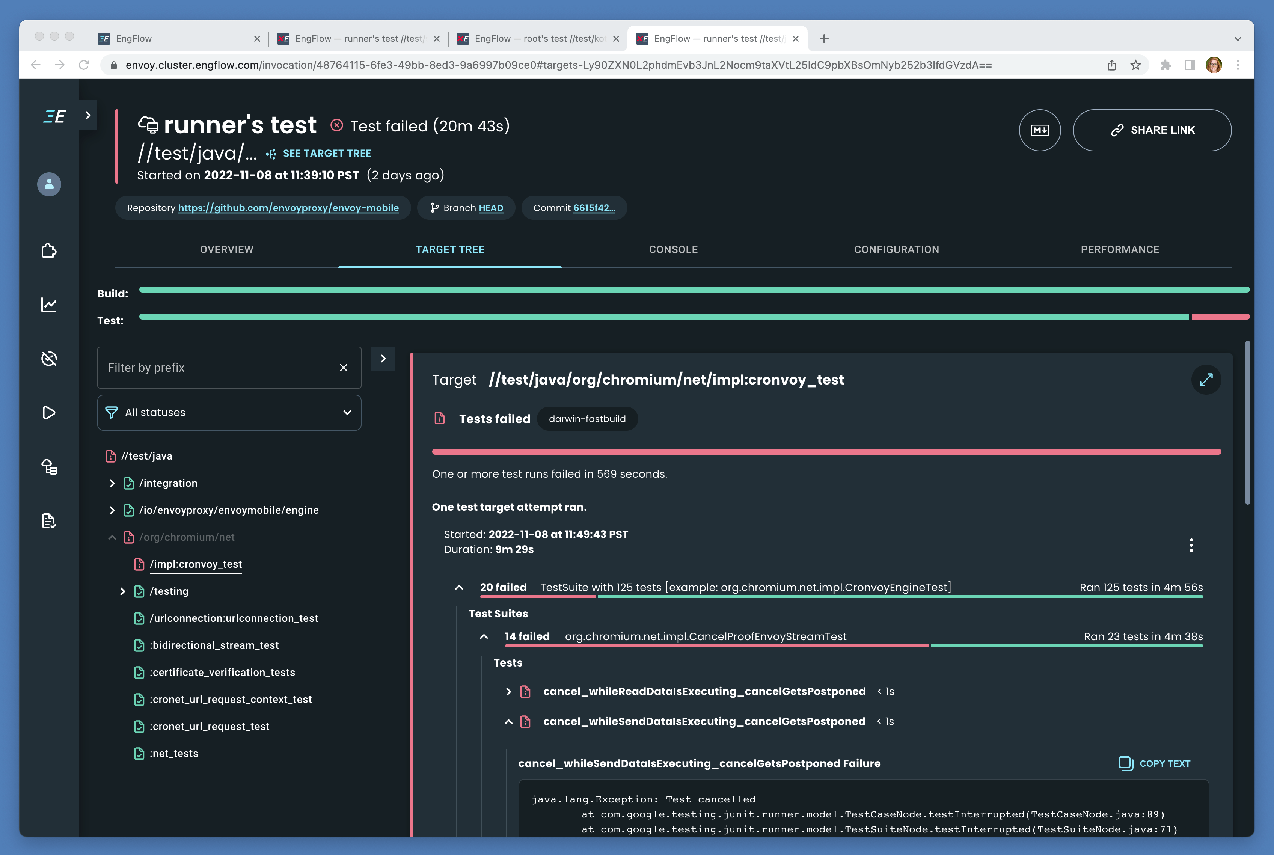Collapse the /org/chromium/net tree node
The image size is (1274, 855).
point(112,537)
